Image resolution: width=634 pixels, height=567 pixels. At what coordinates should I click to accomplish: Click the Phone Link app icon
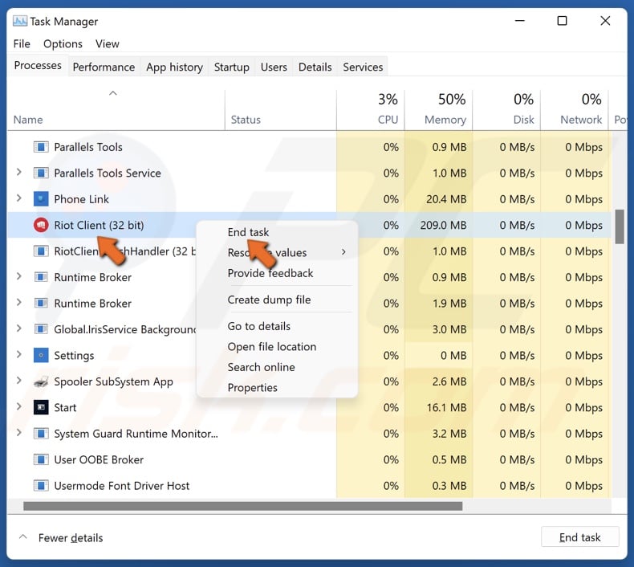click(x=41, y=199)
